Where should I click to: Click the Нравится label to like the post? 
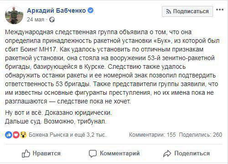coord(47,154)
